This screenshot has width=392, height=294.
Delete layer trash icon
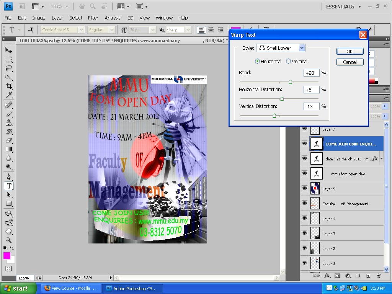(x=379, y=276)
